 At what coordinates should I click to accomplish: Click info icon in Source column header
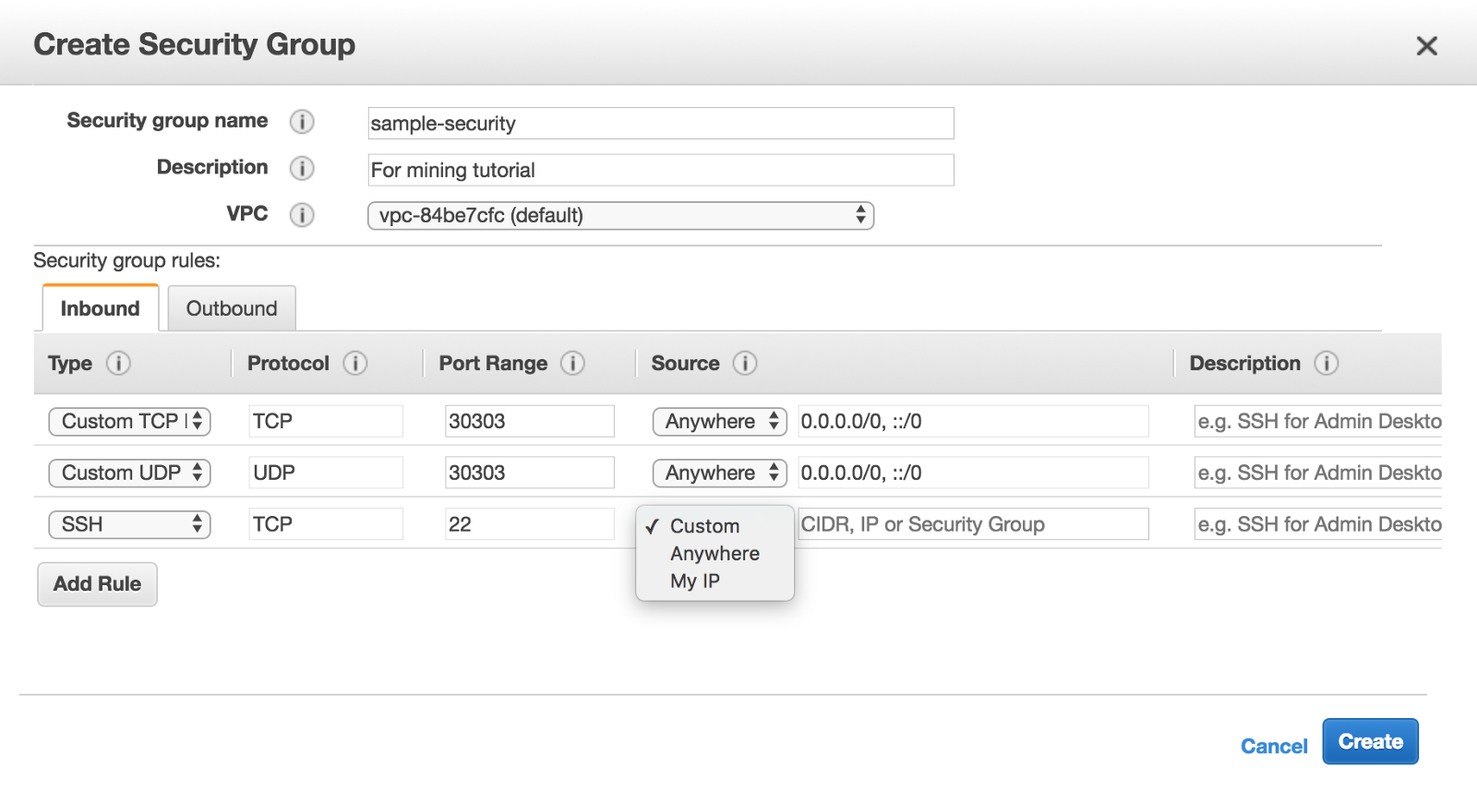[745, 363]
